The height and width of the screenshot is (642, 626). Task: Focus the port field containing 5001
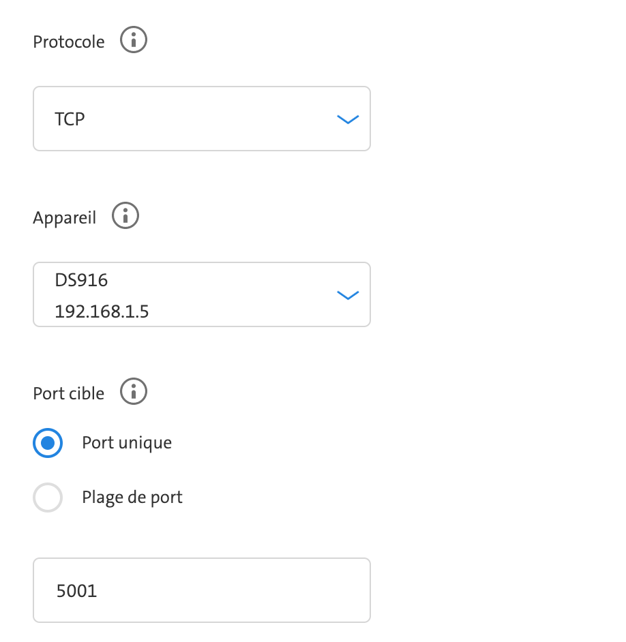[202, 590]
